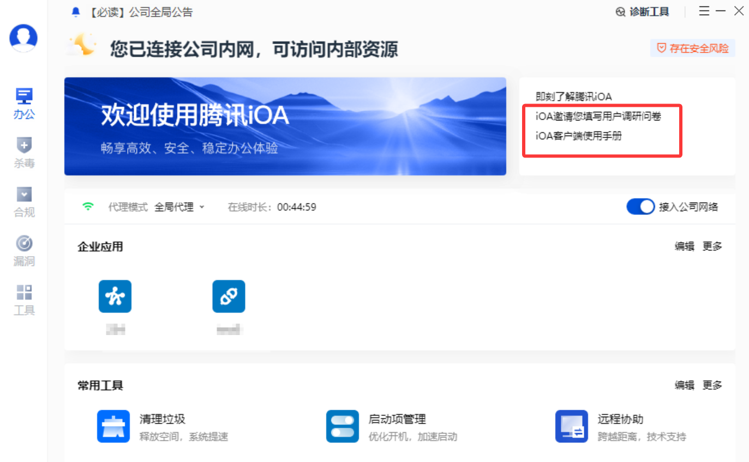Screen dimensions: 749x462
Task: Open the 工具 tools section
Action: pyautogui.click(x=24, y=300)
